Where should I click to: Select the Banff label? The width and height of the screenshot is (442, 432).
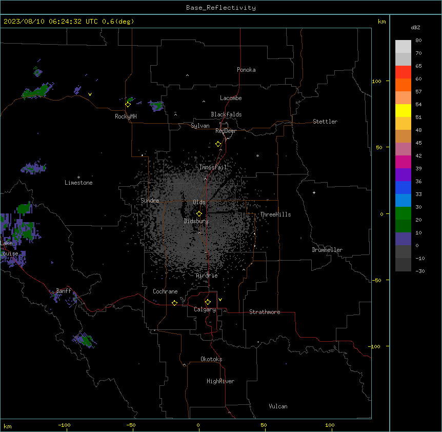coord(64,291)
